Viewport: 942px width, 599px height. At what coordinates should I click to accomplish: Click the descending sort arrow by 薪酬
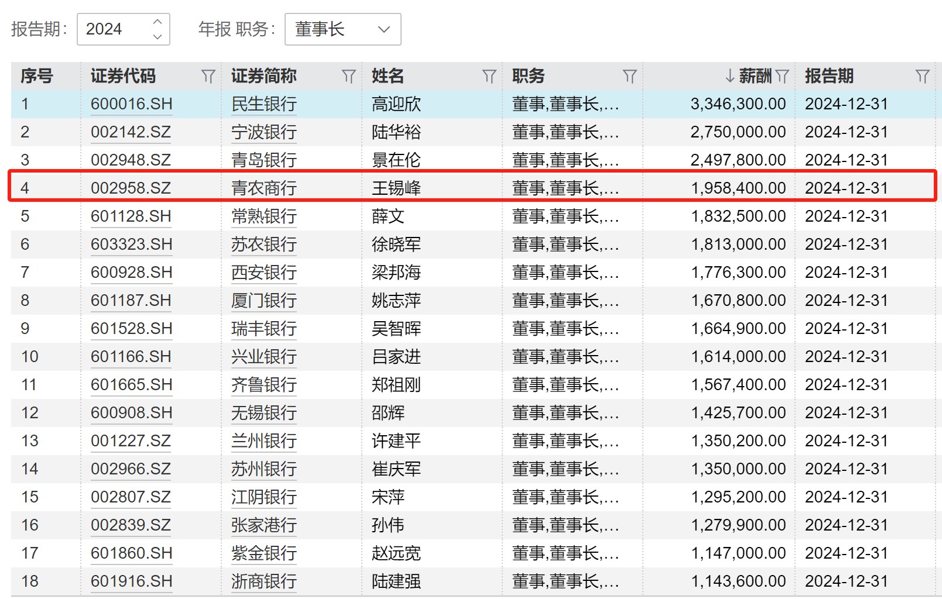729,76
